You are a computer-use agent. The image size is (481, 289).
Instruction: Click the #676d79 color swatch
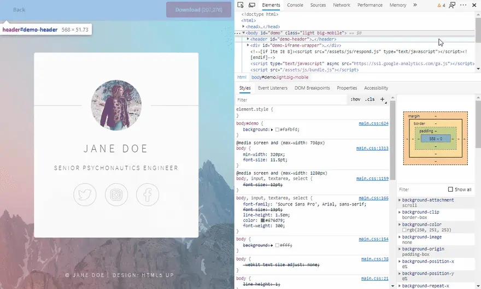click(x=262, y=220)
